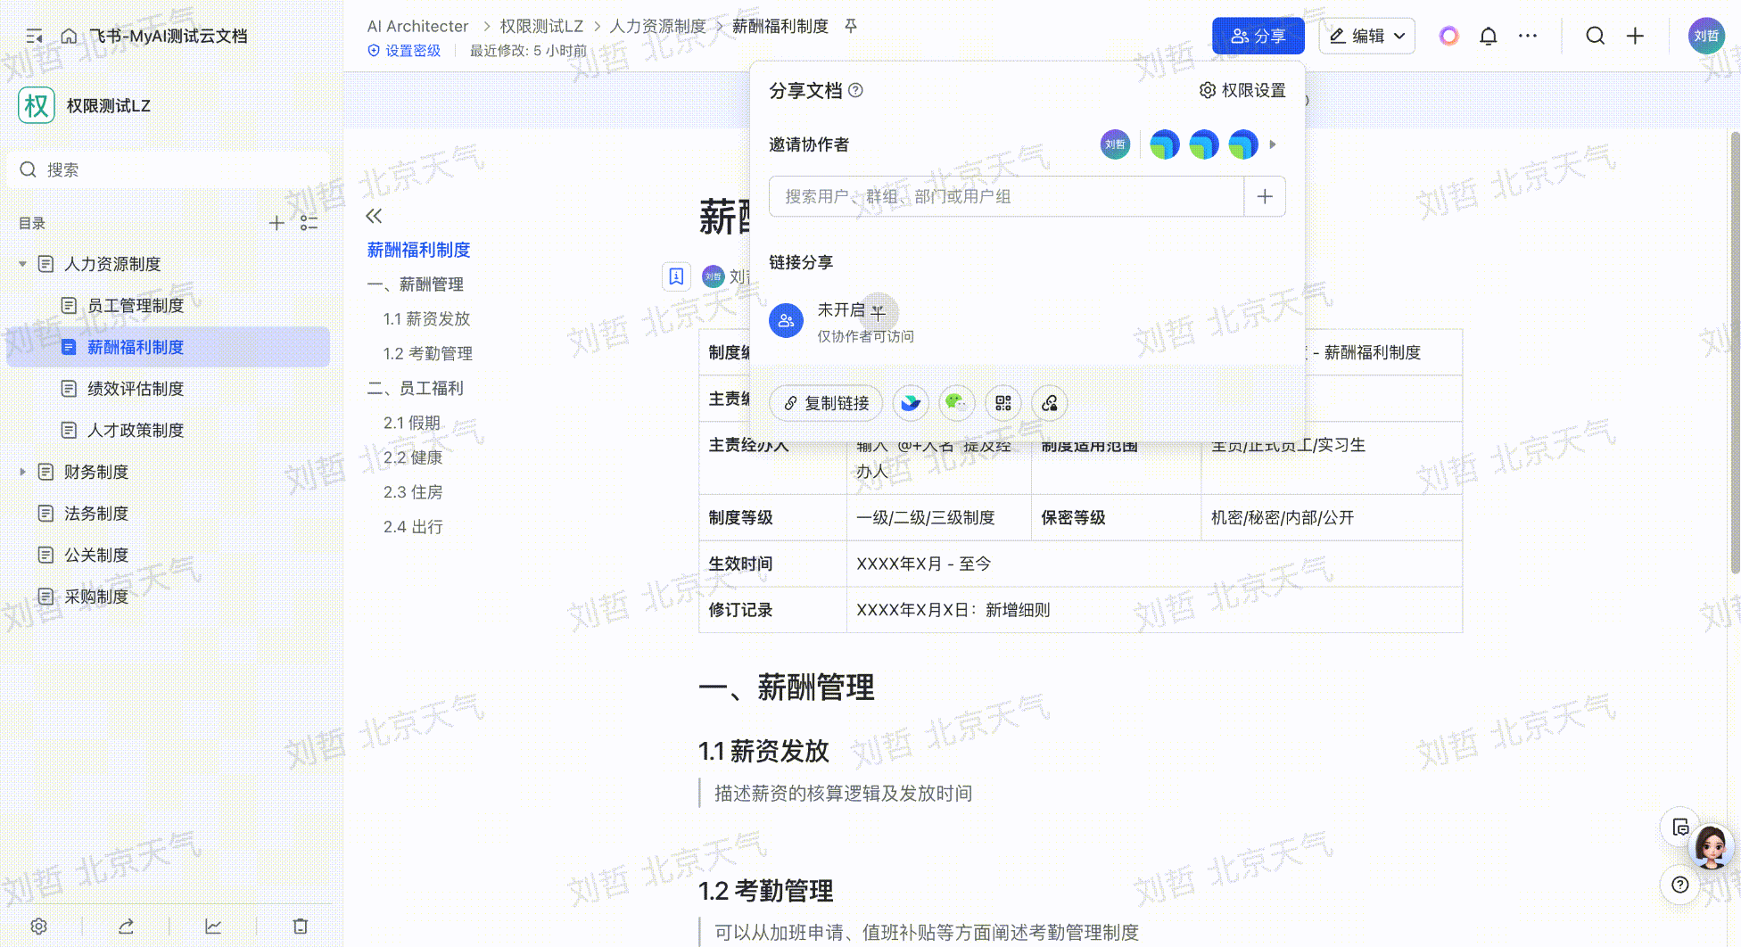Open notifications bell
The height and width of the screenshot is (947, 1741).
click(x=1488, y=36)
